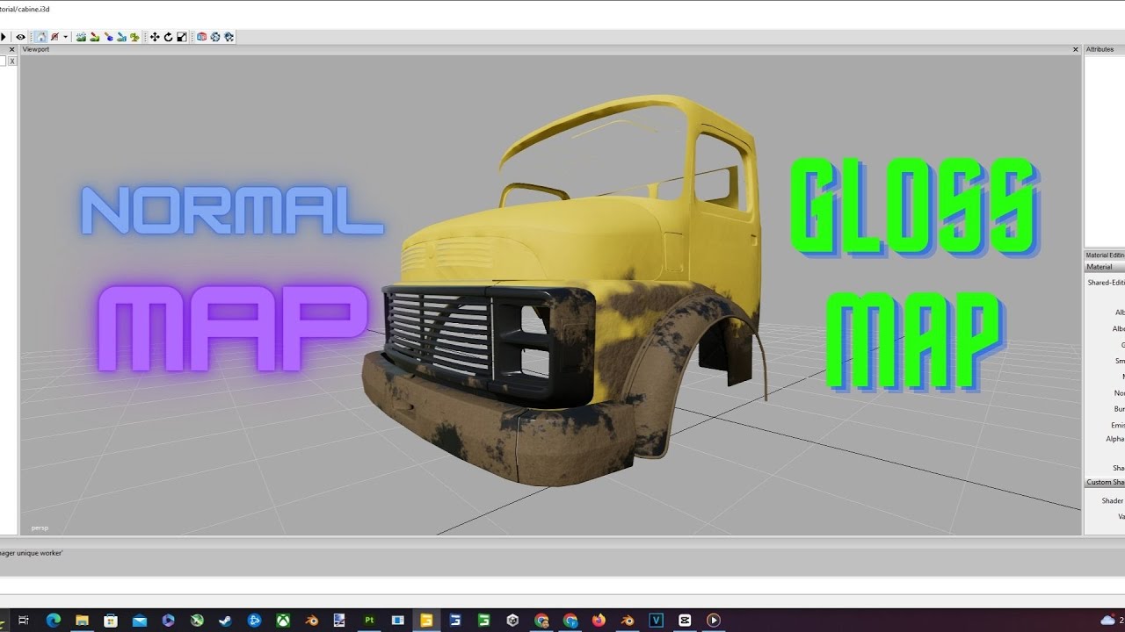1125x632 pixels.
Task: Open Task View on the taskbar
Action: point(24,620)
